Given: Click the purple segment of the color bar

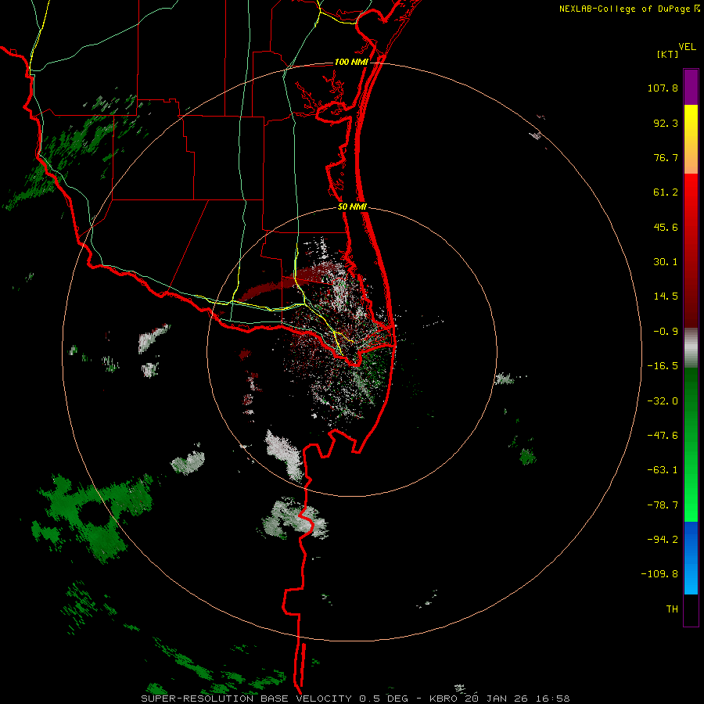Looking at the screenshot, I should 691,87.
